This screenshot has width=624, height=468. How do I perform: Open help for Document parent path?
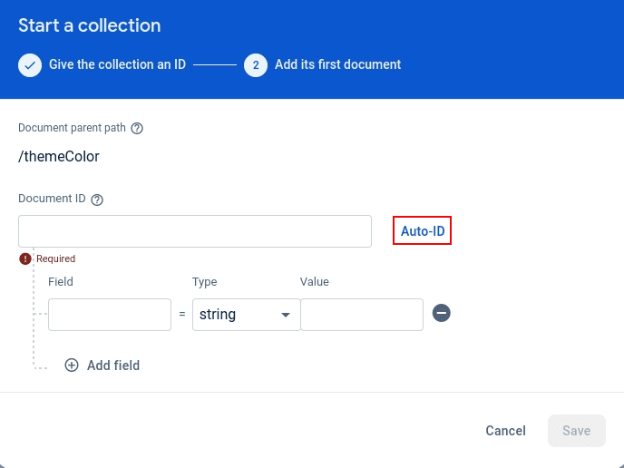point(137,128)
